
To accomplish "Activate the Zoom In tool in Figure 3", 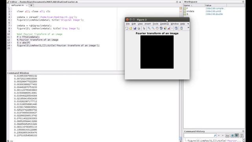I will (149, 28).
